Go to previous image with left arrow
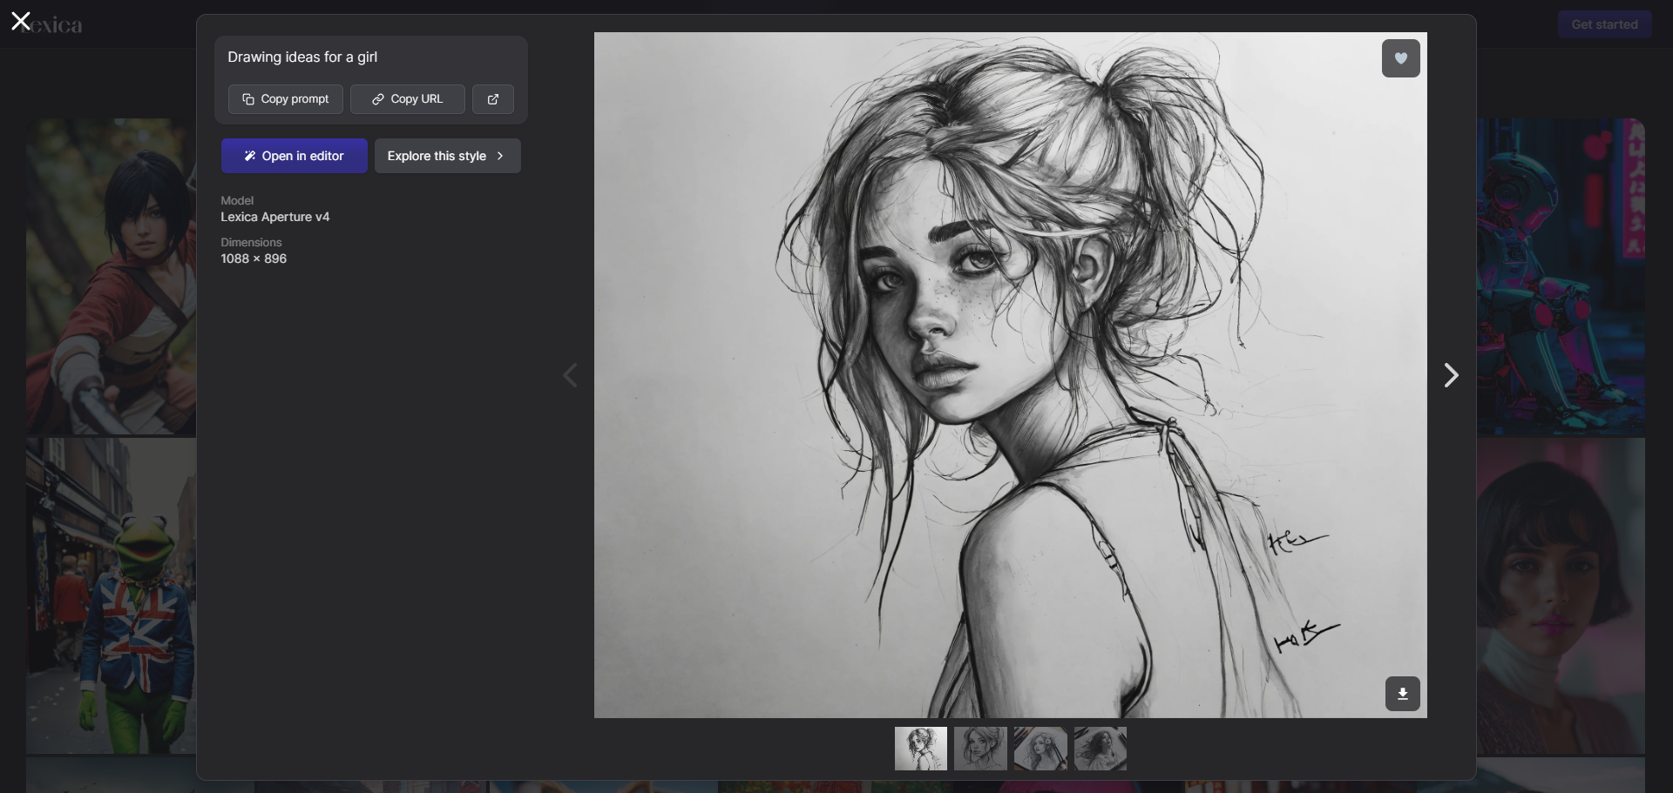The width and height of the screenshot is (1673, 793). pos(570,375)
